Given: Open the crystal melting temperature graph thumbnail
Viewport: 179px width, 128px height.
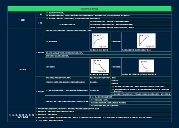Looking at the screenshot, I should (x=100, y=41).
